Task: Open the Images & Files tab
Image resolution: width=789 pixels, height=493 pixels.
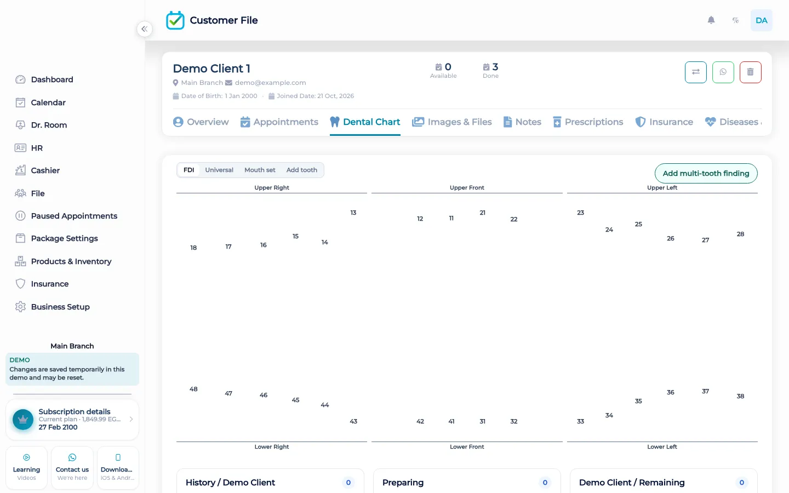Action: [452, 122]
